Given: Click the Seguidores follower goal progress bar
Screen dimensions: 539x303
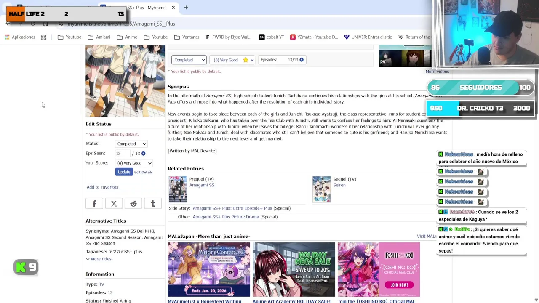Looking at the screenshot, I should [480, 88].
